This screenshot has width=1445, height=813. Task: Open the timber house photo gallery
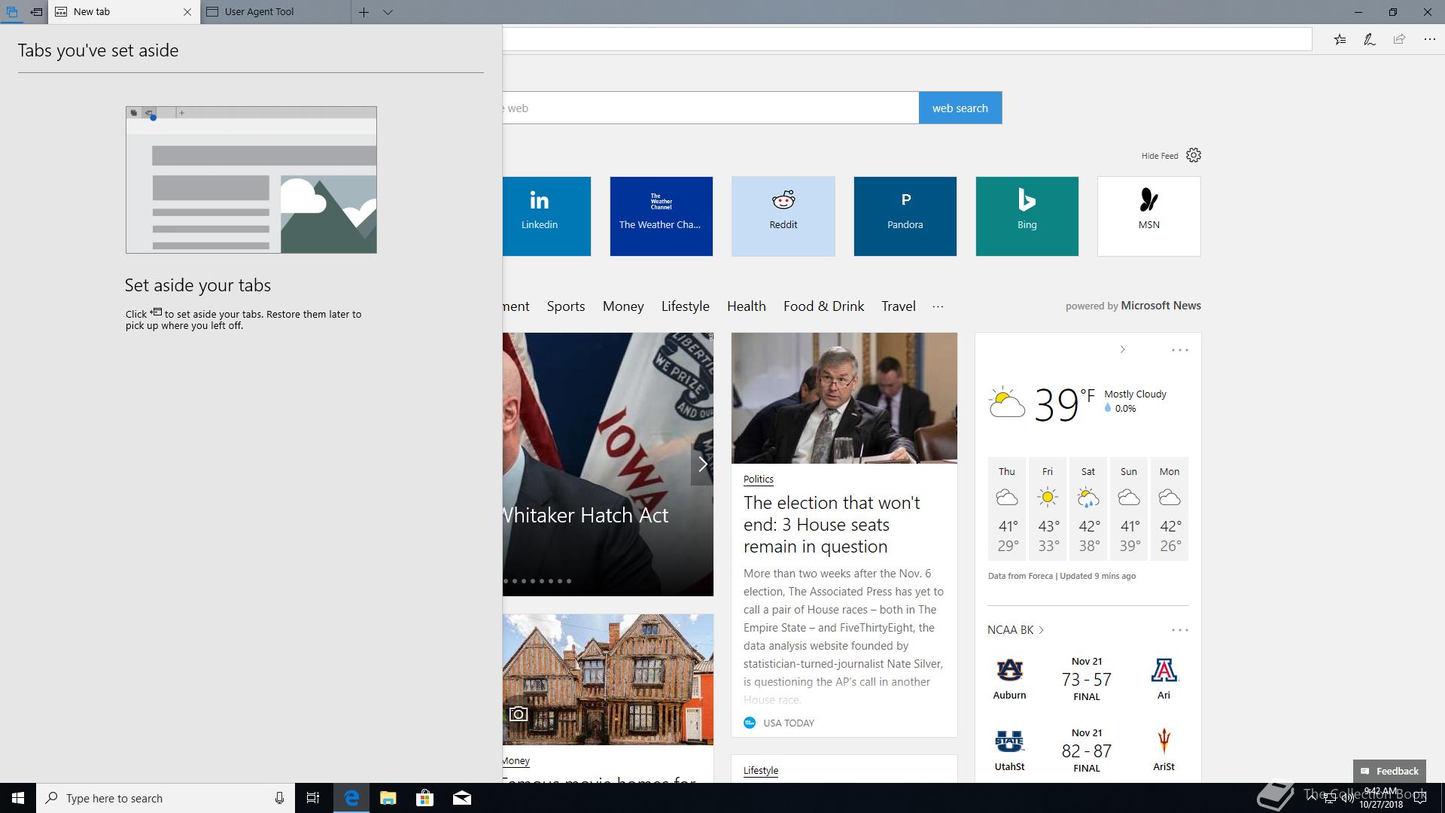click(608, 680)
